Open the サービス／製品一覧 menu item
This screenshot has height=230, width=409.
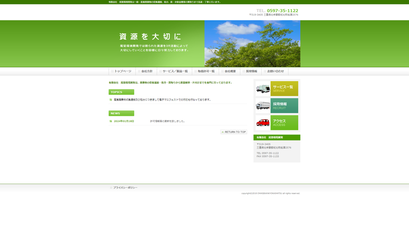174,72
